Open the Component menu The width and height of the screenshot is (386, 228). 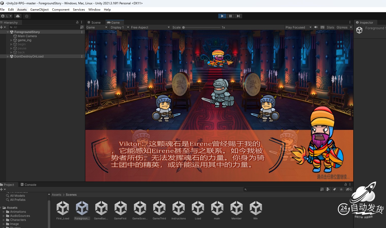(61, 10)
